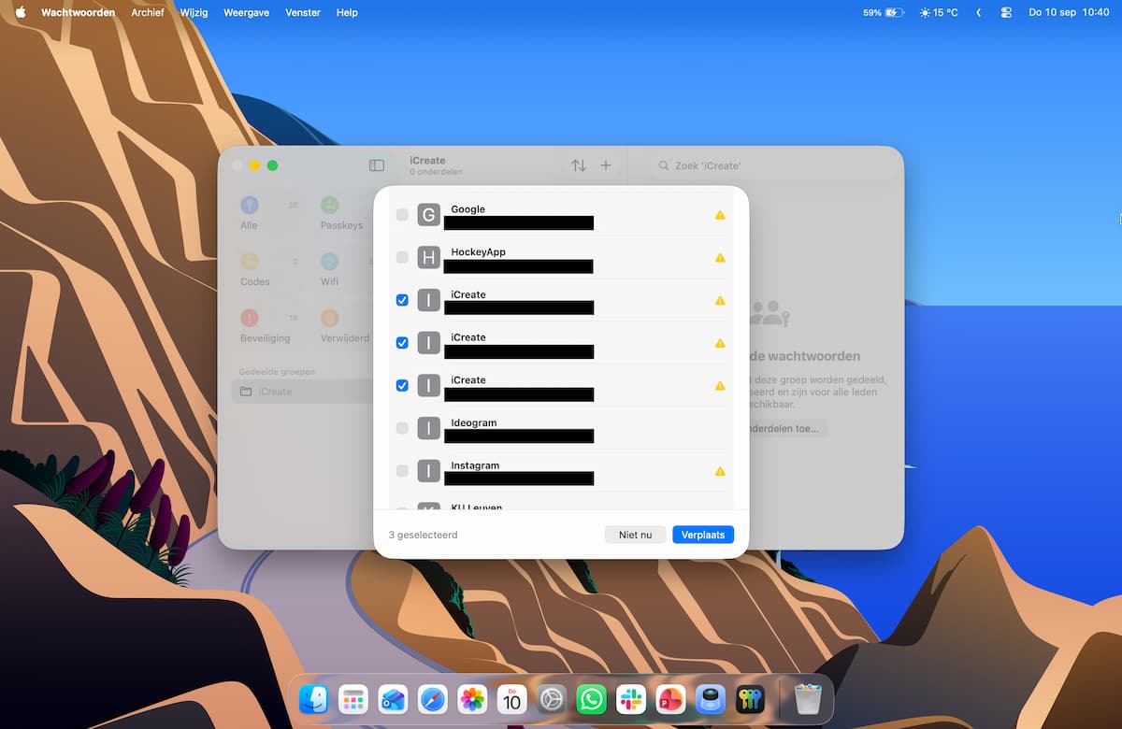The width and height of the screenshot is (1122, 729).
Task: Open the Help menu
Action: tap(347, 12)
